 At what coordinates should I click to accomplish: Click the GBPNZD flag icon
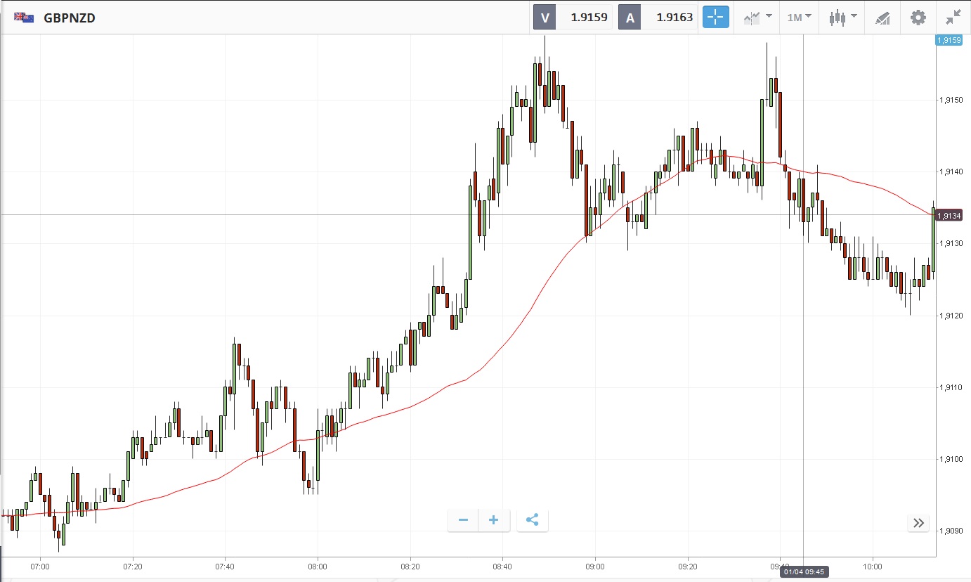24,18
